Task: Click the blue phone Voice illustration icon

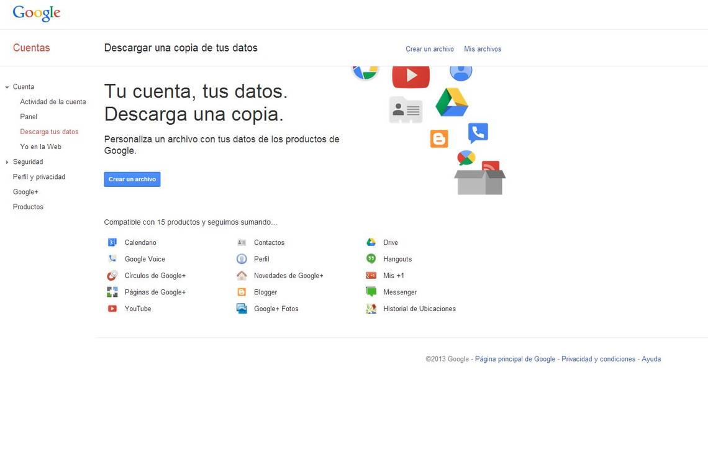Action: (x=478, y=134)
